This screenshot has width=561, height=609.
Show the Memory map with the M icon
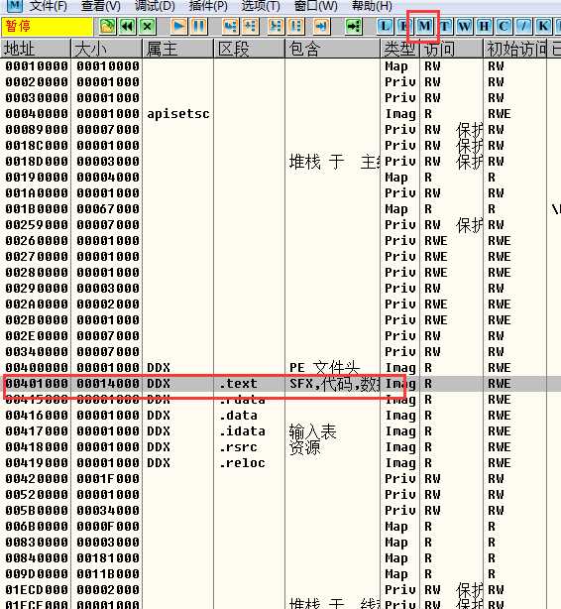coord(424,27)
